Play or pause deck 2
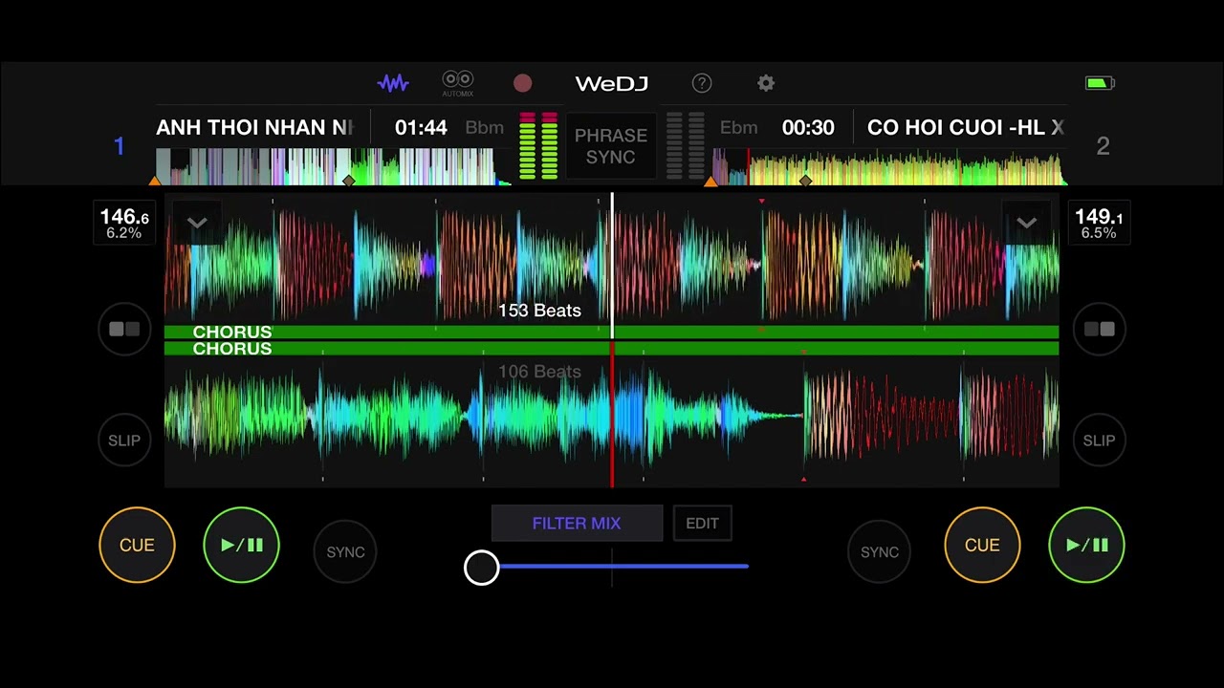Viewport: 1224px width, 688px height. (x=1086, y=545)
